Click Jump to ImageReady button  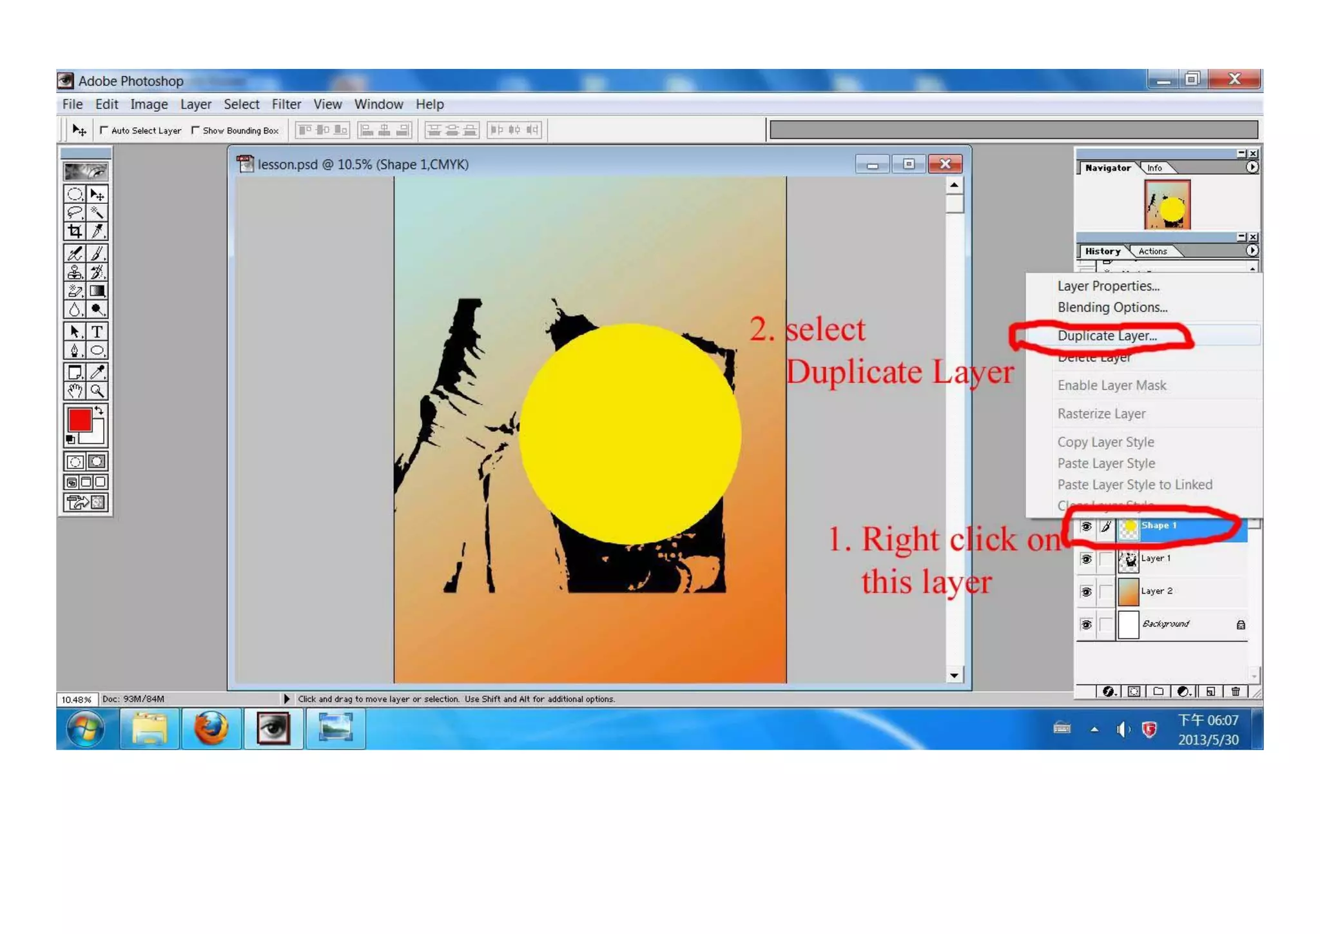tap(85, 502)
